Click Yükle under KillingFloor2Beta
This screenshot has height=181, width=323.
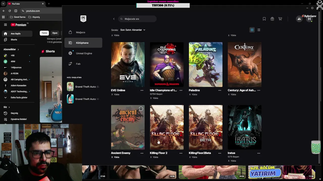193,157
